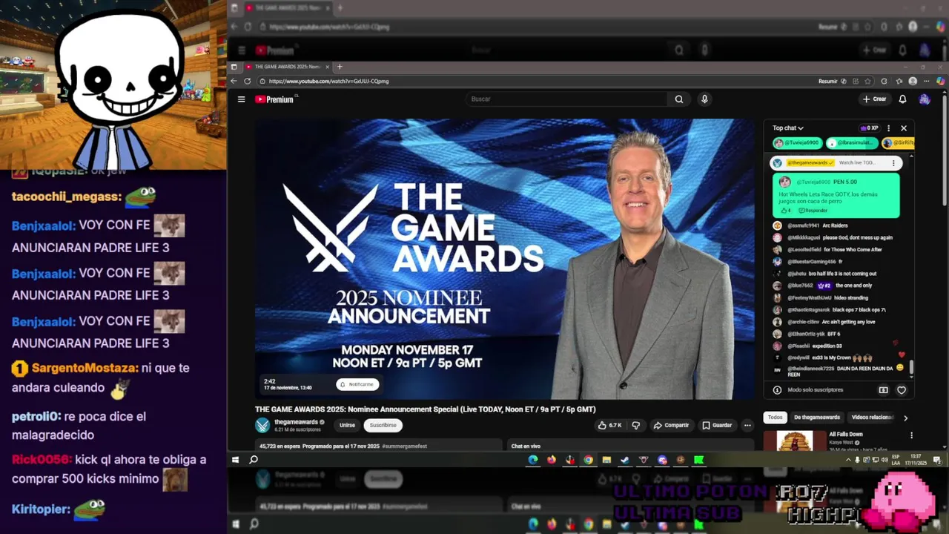Click subscribers-only mode info icon
The width and height of the screenshot is (949, 534).
[x=777, y=389]
